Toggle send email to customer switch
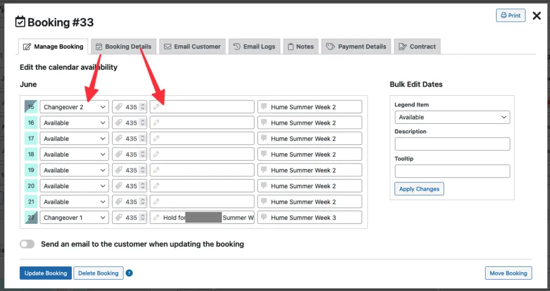Image resolution: width=550 pixels, height=291 pixels. pos(27,244)
